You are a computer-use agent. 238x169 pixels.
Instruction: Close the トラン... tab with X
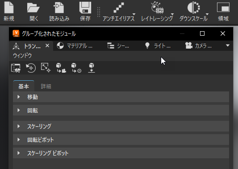47,45
